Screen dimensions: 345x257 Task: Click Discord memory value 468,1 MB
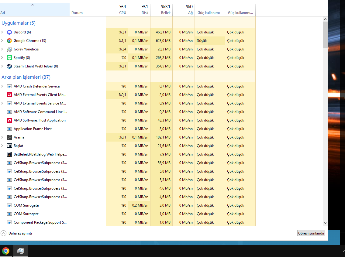(161, 32)
